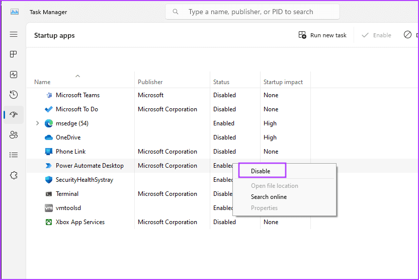Image resolution: width=419 pixels, height=280 pixels.
Task: Sort by the Name column header
Action: pyautogui.click(x=42, y=82)
